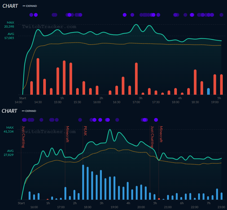Click the 23:00 time label
The image size is (227, 210).
pyautogui.click(x=221, y=207)
